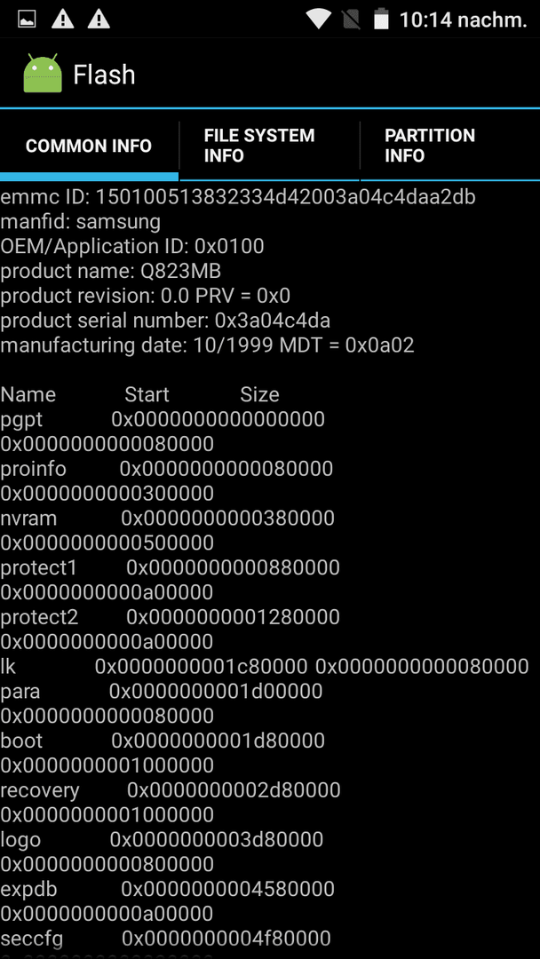Viewport: 540px width, 959px height.
Task: Tap the 10:14 clock in status bar
Action: tap(463, 20)
